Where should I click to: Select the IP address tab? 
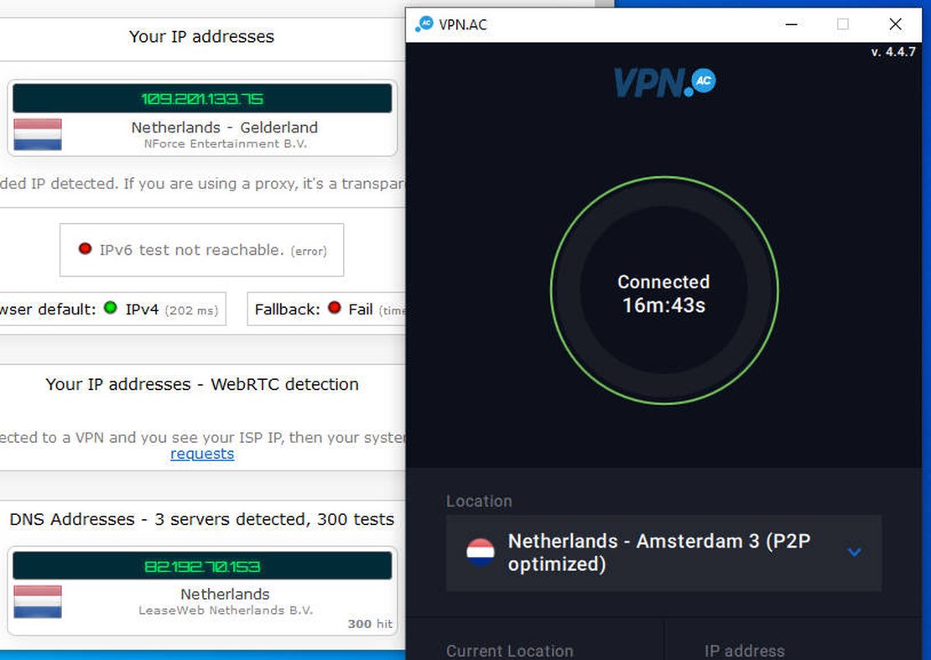point(744,650)
